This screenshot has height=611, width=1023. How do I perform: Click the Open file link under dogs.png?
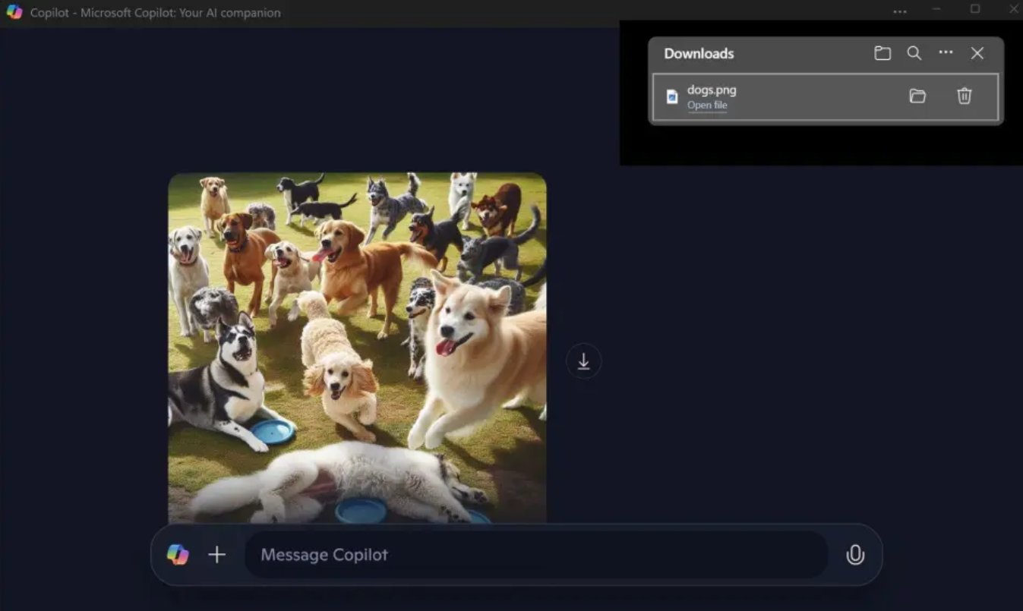coord(707,106)
